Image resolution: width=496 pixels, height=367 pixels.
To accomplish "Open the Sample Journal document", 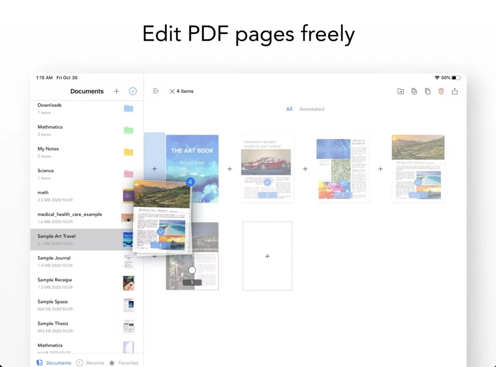I will [x=87, y=262].
